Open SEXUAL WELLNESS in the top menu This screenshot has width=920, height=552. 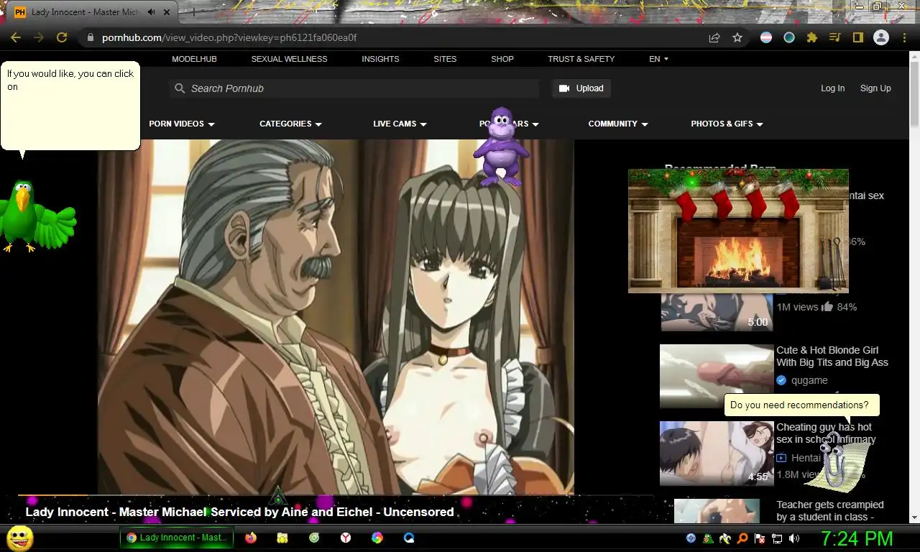point(289,59)
